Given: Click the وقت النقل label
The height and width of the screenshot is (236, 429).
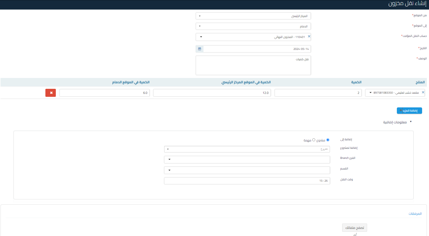Looking at the screenshot, I should tap(347, 180).
